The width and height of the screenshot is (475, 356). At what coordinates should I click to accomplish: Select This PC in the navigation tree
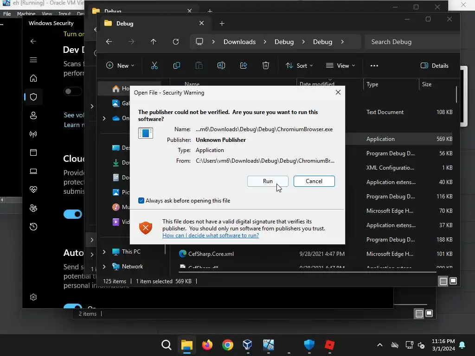tap(131, 252)
